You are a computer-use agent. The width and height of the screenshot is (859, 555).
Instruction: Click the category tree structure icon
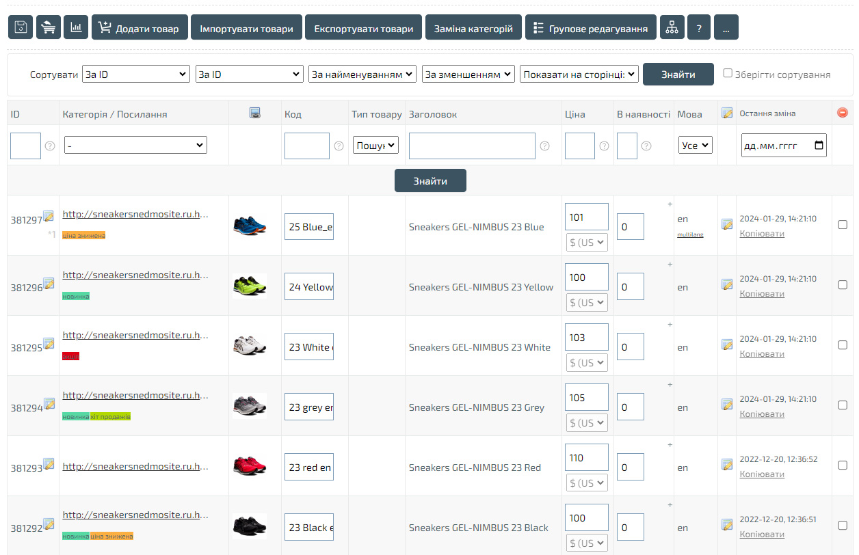[672, 28]
